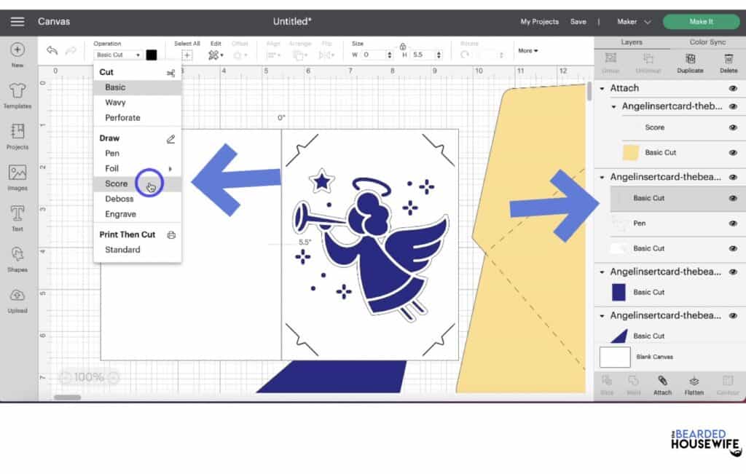The width and height of the screenshot is (746, 474).
Task: Open the black color swatch in the toolbar
Action: click(149, 54)
